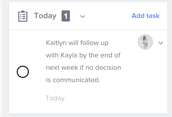This screenshot has width=172, height=117.
Task: Click the light gray Today label below the task
Action: (55, 98)
